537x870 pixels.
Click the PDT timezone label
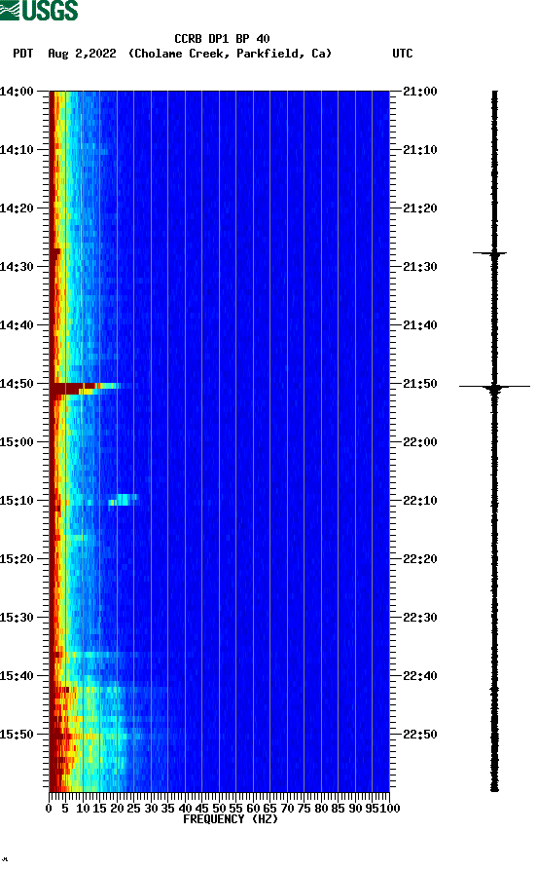tap(22, 54)
